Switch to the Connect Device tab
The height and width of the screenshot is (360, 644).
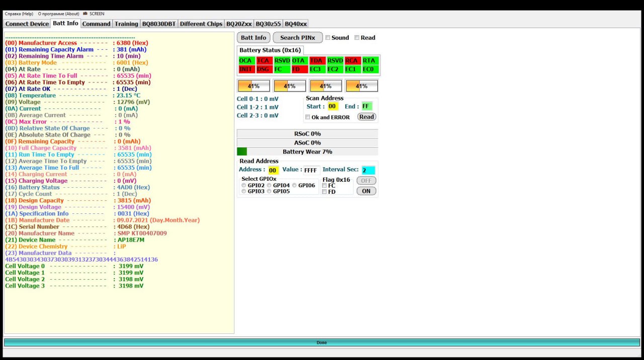point(27,24)
